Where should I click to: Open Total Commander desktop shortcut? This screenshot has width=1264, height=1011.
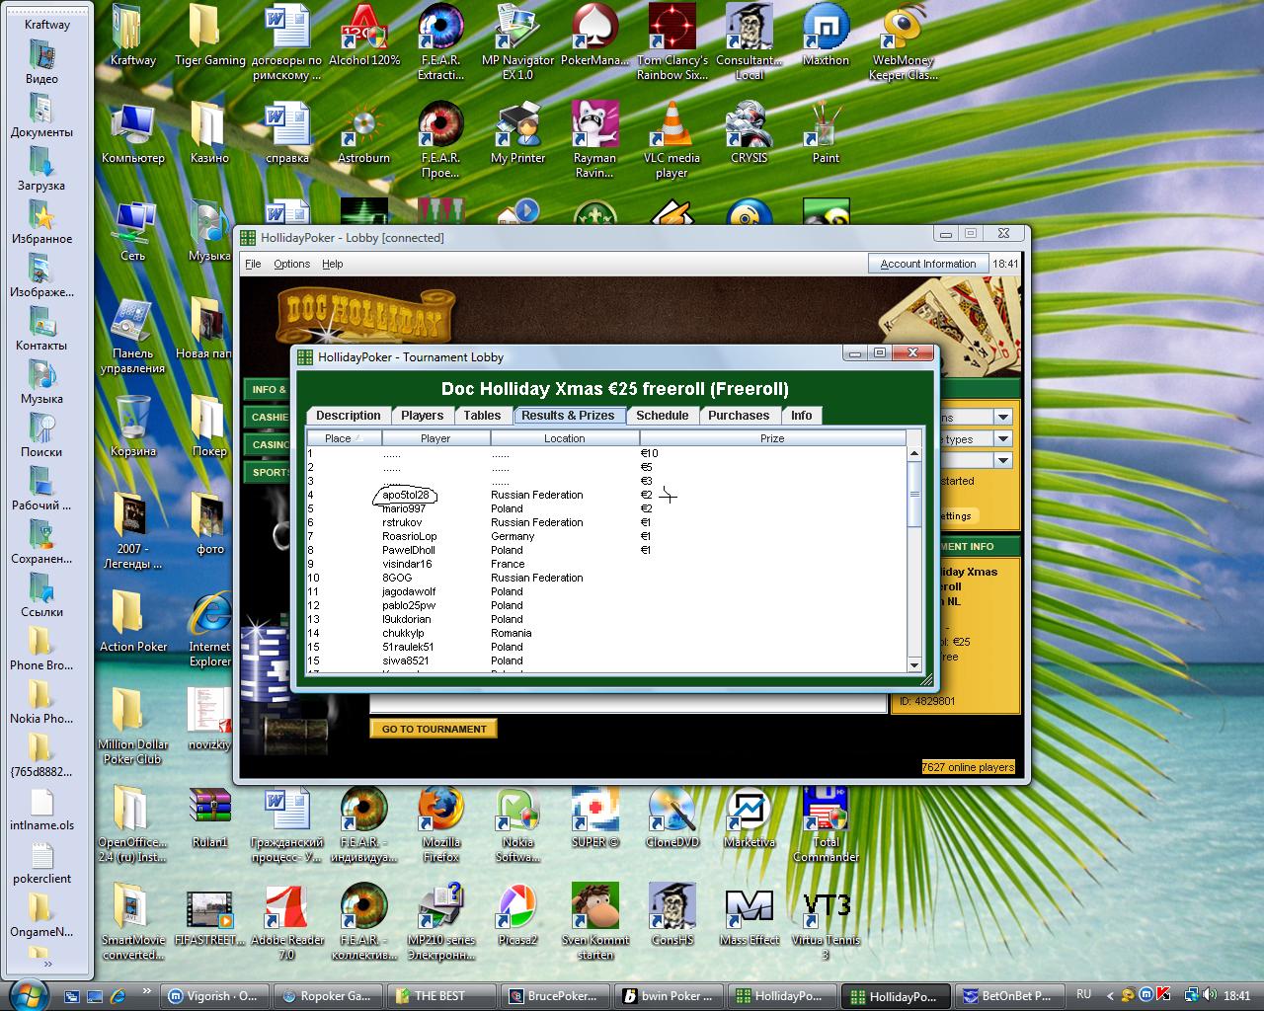point(826,811)
